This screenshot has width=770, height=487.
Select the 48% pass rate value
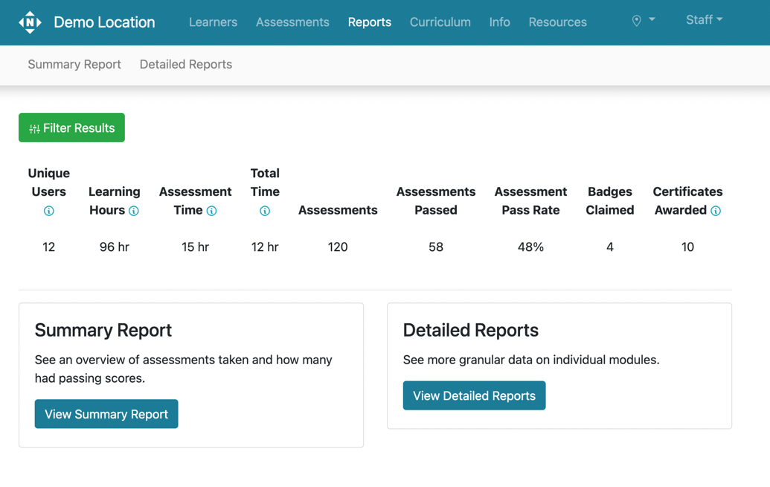click(531, 246)
